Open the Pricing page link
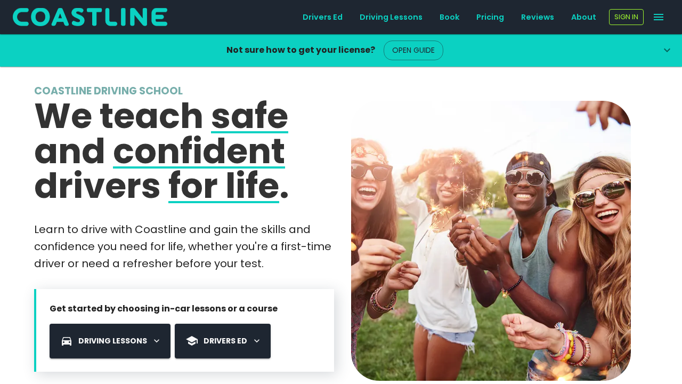682x384 pixels. pyautogui.click(x=490, y=17)
